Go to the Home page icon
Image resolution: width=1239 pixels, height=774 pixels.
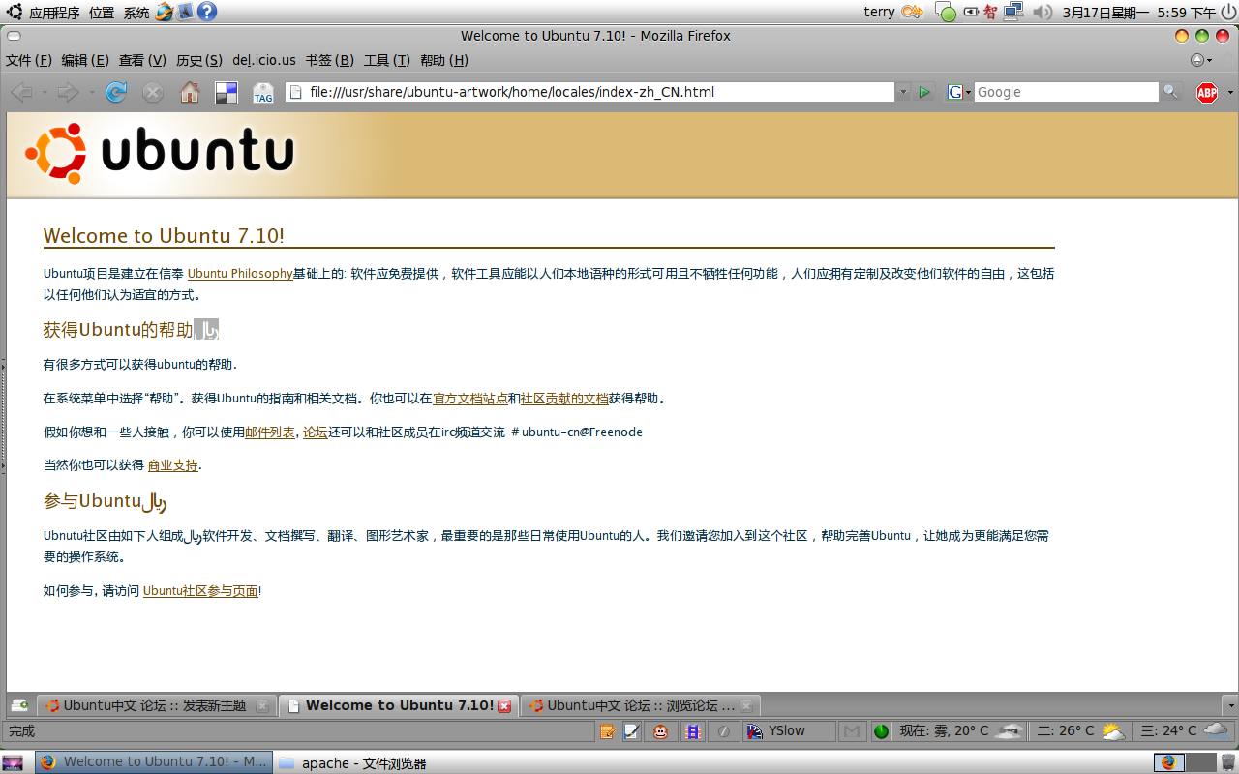(x=190, y=92)
